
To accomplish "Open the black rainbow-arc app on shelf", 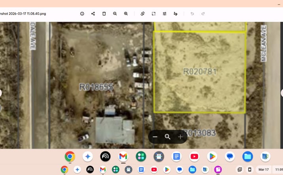I will click(90, 169).
